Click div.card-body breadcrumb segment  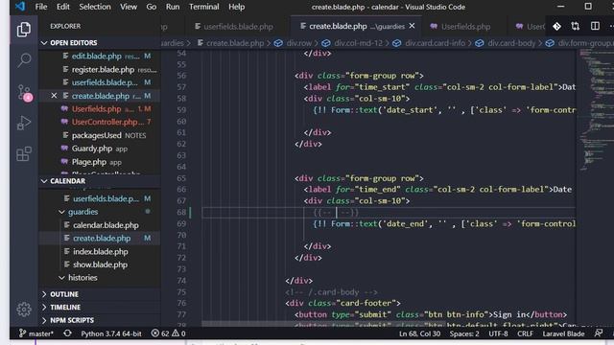pos(506,43)
